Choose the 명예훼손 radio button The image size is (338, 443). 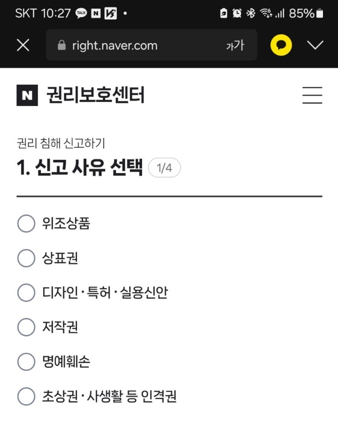[26, 362]
